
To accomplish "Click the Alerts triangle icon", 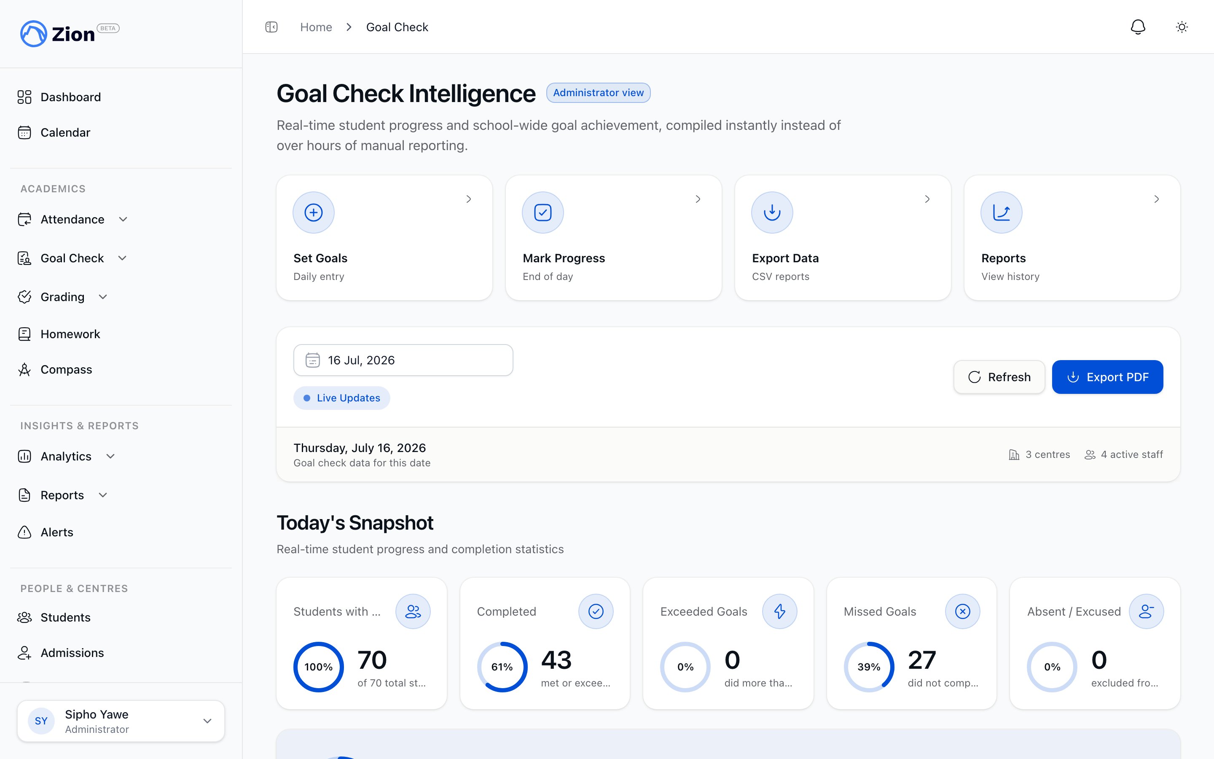I will (x=24, y=532).
